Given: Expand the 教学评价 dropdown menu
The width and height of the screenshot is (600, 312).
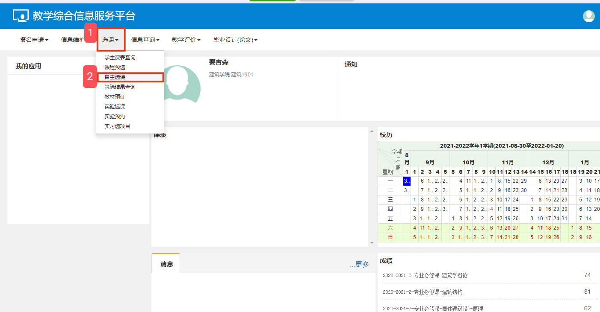Looking at the screenshot, I should click(186, 40).
